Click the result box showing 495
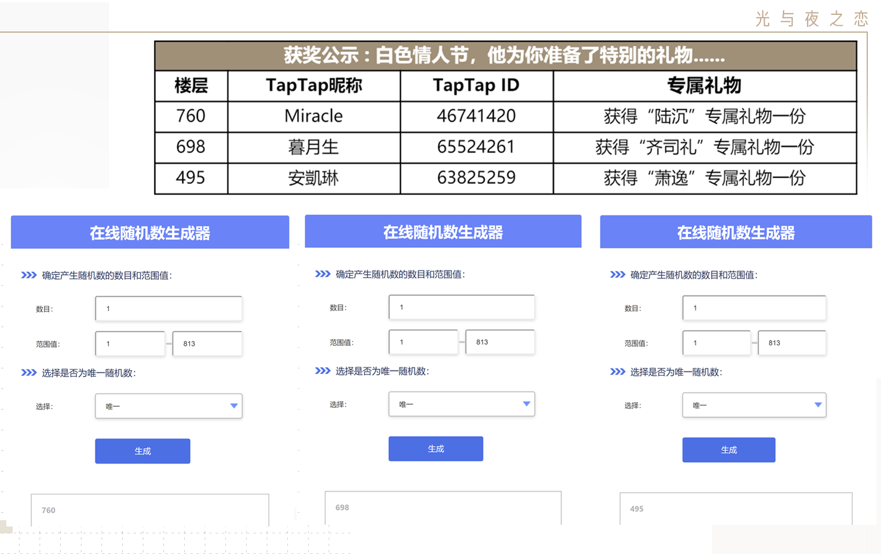This screenshot has height=554, width=881. [x=736, y=509]
